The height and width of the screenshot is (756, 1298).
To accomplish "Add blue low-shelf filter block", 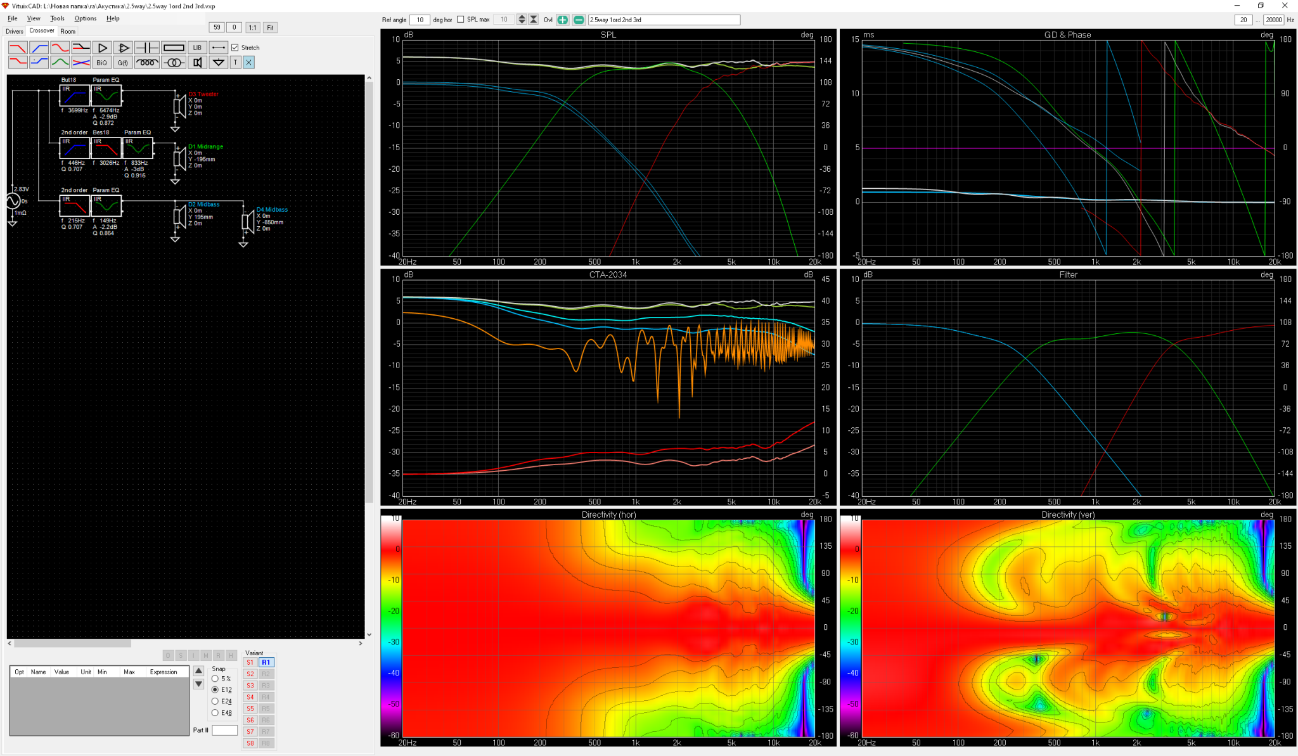I will click(39, 62).
